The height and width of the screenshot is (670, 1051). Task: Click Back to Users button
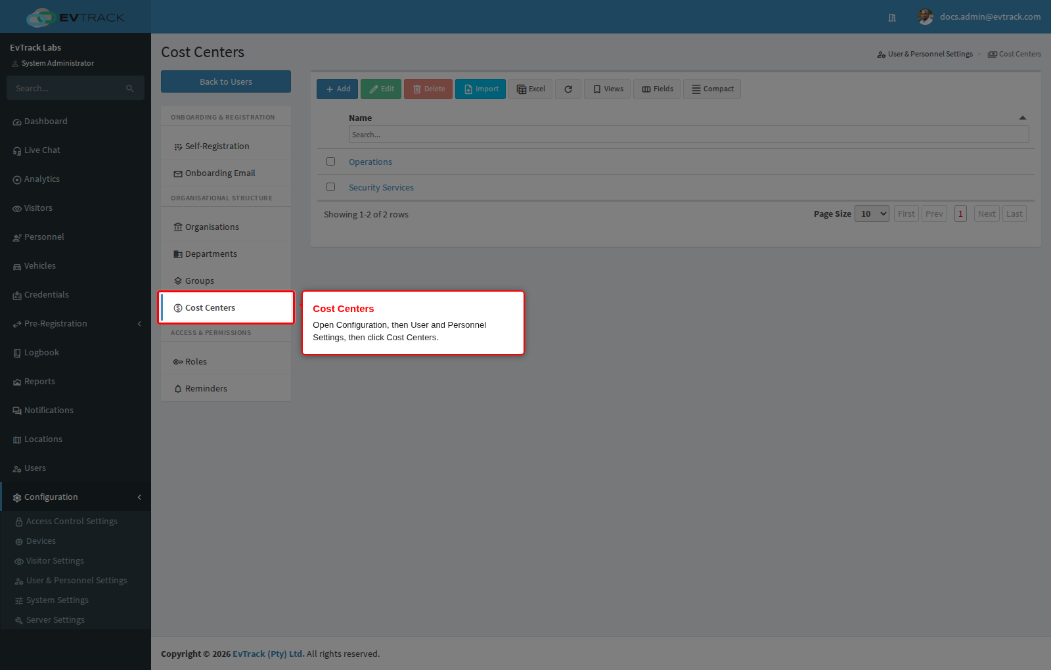pos(226,81)
